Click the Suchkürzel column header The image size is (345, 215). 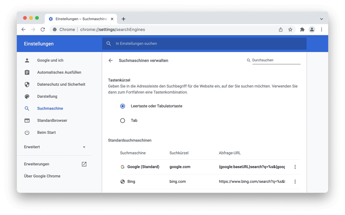[x=179, y=153]
